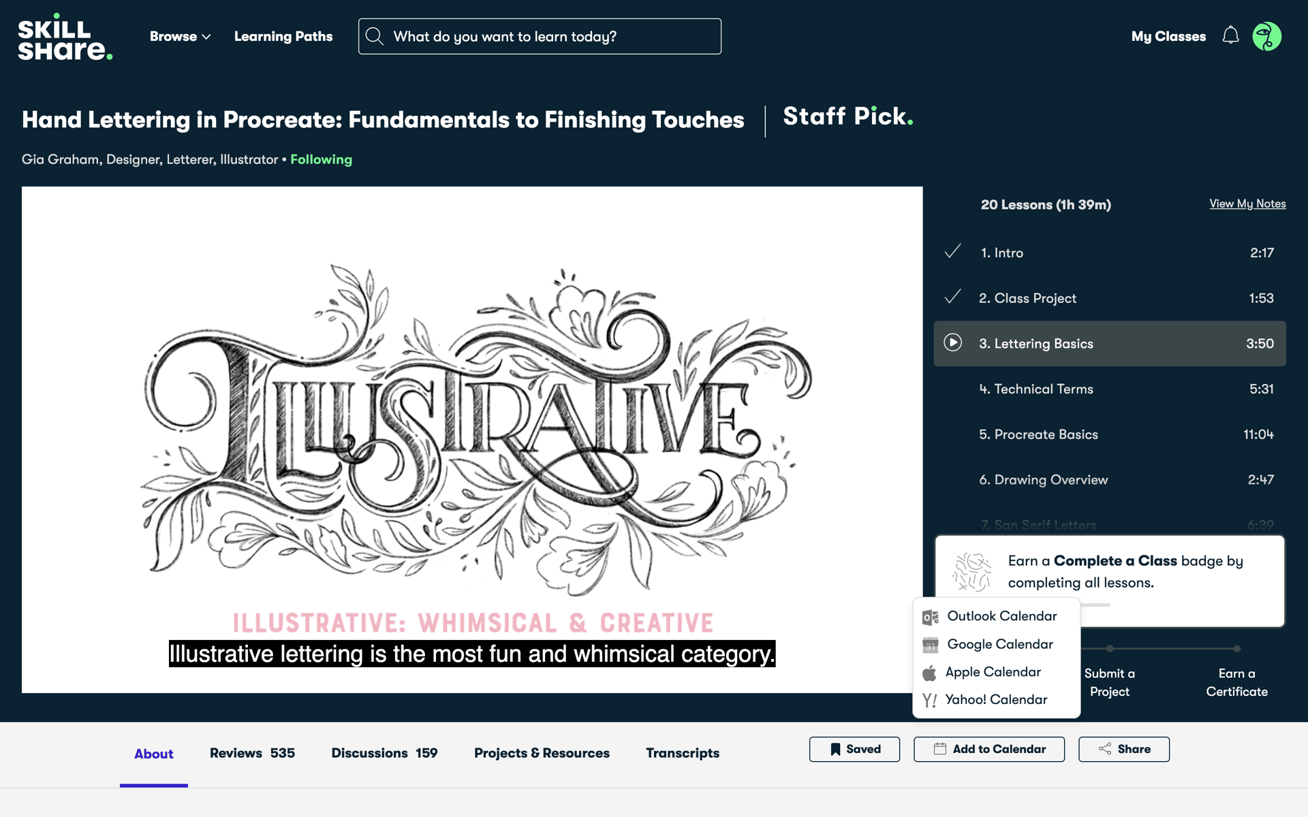Click the Outlook Calendar icon
1308x817 pixels.
[x=930, y=617]
